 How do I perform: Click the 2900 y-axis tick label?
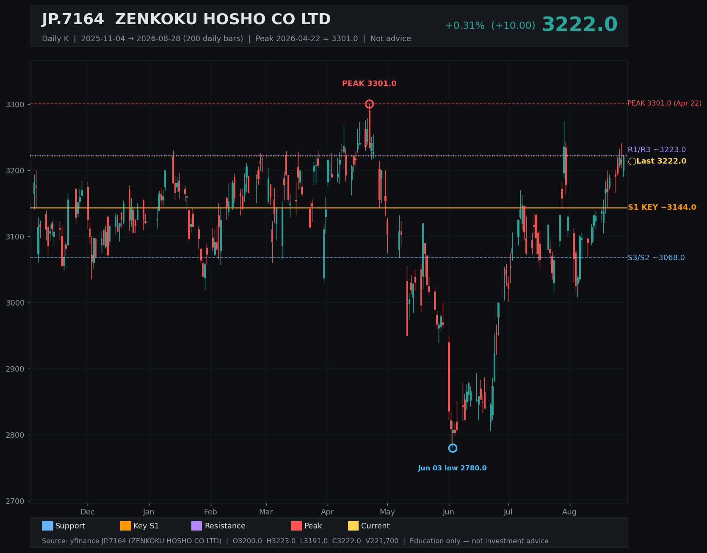15,369
